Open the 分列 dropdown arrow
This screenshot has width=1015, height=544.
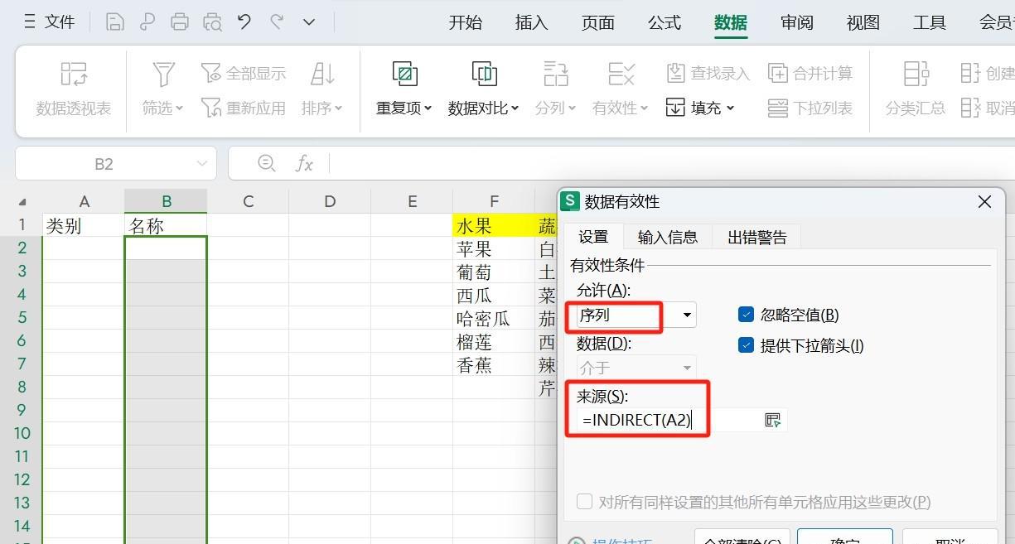572,108
